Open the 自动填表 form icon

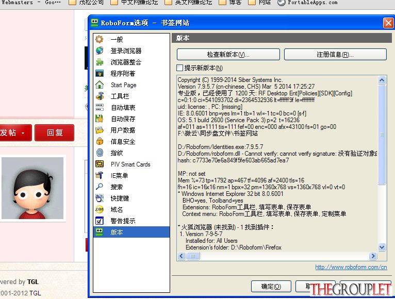coord(100,107)
